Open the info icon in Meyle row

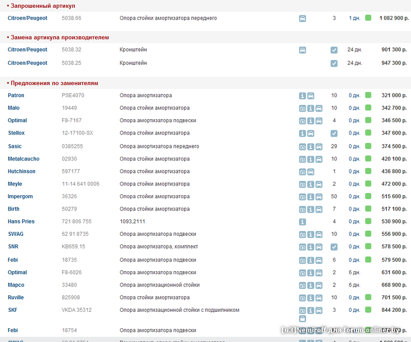pos(311,184)
